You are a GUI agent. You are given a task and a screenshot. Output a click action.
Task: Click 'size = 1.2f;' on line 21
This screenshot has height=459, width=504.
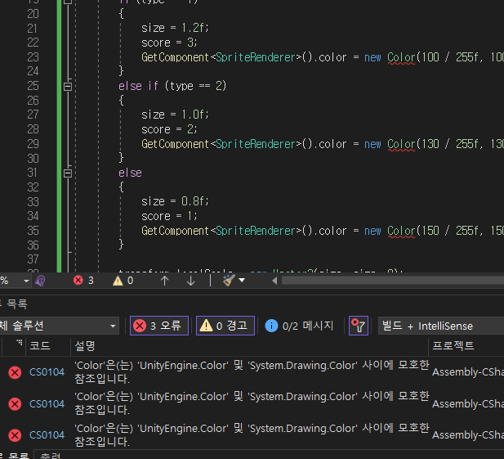point(175,29)
